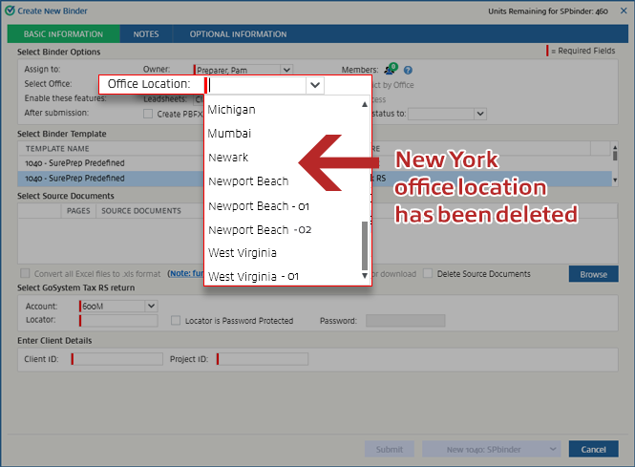Open the status-to dropdown
This screenshot has height=467, width=635.
click(x=480, y=114)
